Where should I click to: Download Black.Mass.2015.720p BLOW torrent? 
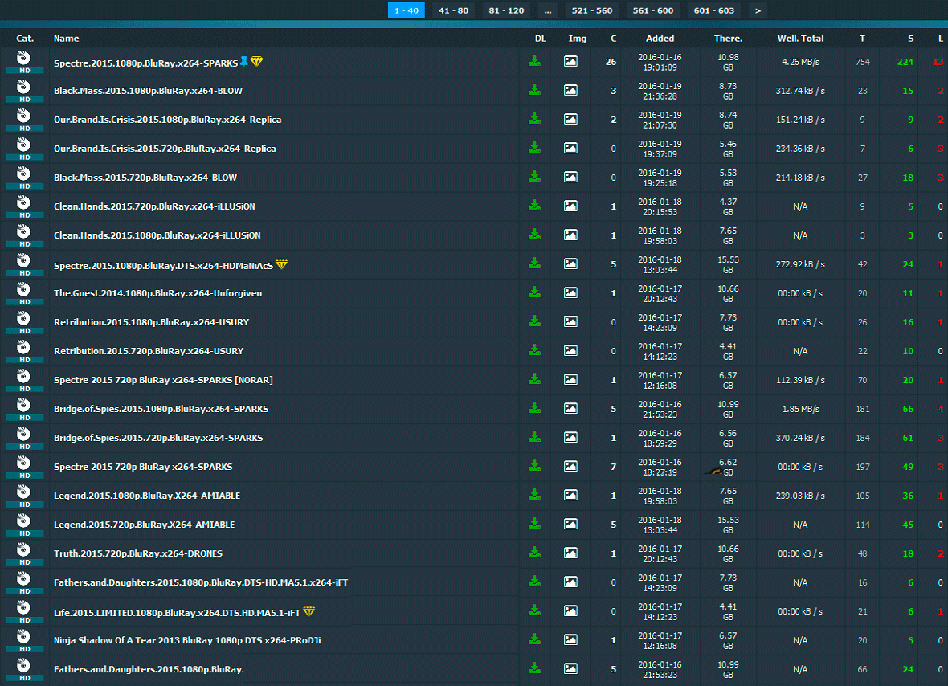click(x=534, y=177)
